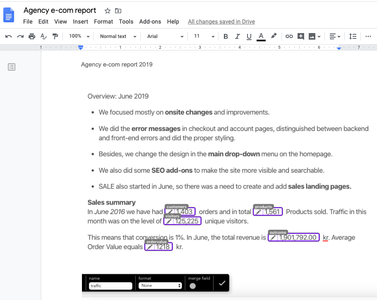Click the Insert link icon
Image resolution: width=377 pixels, height=300 pixels.
289,36
